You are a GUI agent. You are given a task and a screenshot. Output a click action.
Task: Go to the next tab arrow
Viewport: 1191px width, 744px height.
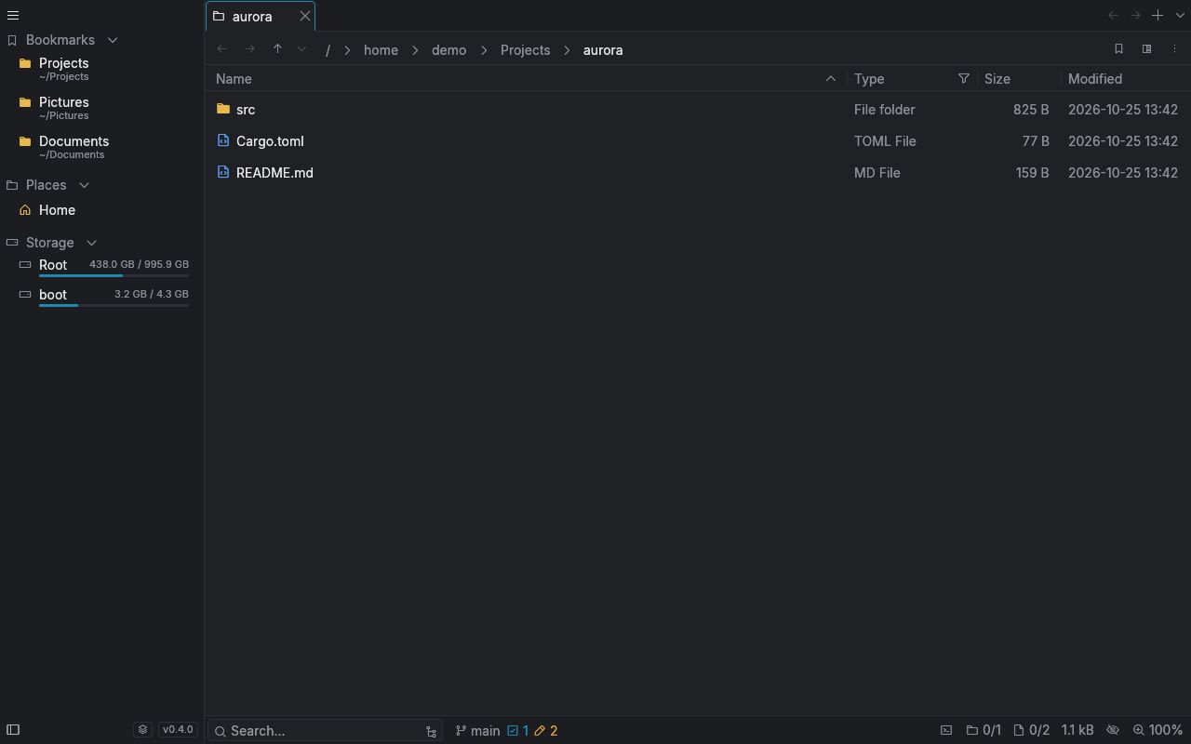click(1135, 16)
